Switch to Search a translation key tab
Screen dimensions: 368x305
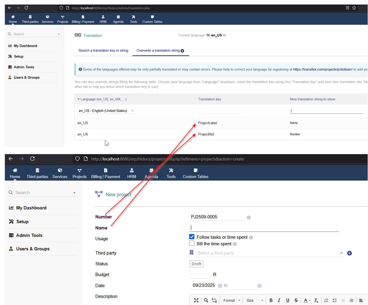(103, 50)
